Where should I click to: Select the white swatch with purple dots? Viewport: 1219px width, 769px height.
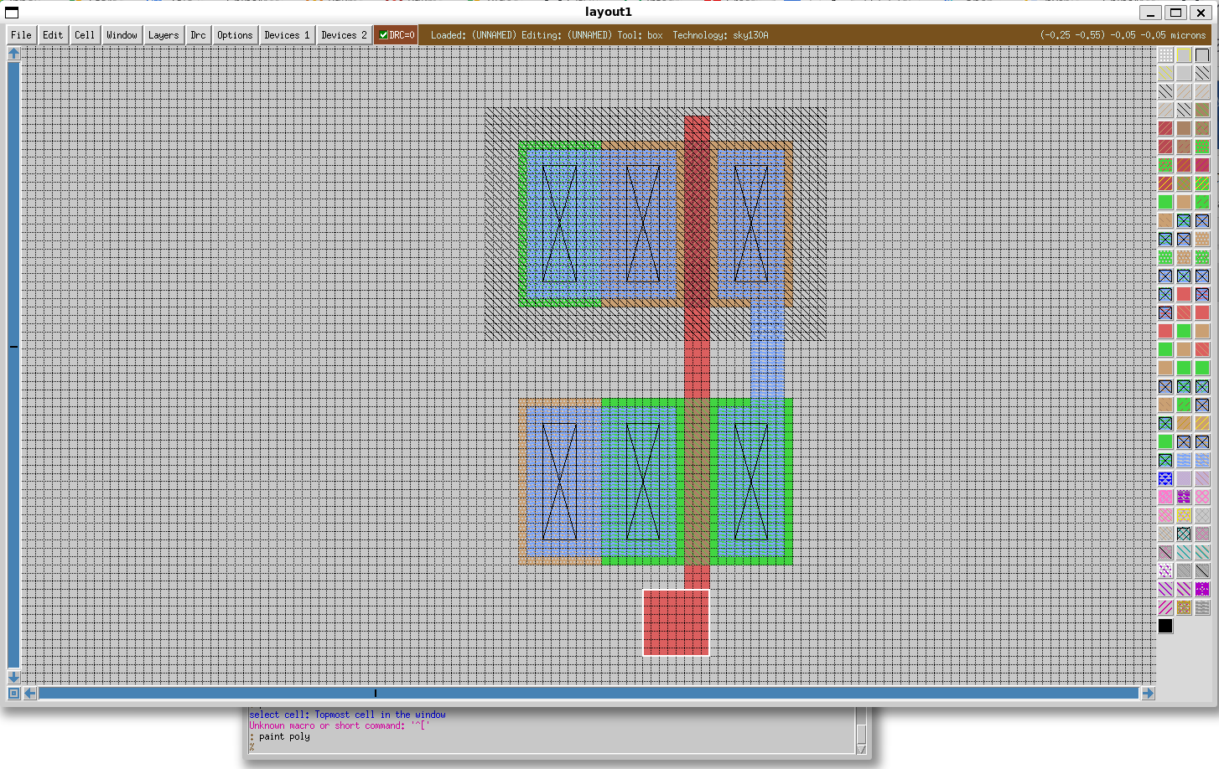(x=1165, y=570)
